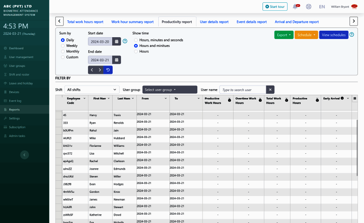Open the End date calendar picker
364x223 pixels.
click(x=117, y=60)
